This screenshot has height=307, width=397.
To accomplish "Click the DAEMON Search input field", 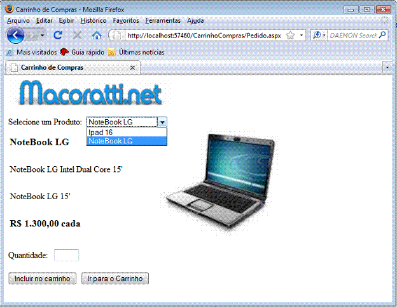I will [353, 36].
